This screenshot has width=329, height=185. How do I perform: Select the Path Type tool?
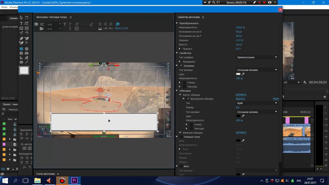pyautogui.click(x=21, y=33)
